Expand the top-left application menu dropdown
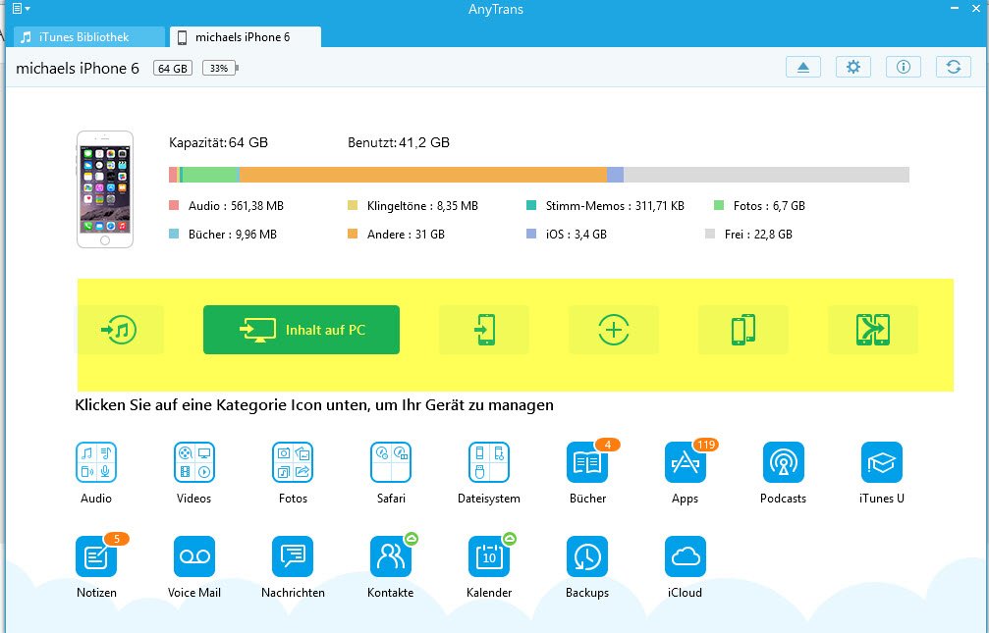 pyautogui.click(x=19, y=9)
